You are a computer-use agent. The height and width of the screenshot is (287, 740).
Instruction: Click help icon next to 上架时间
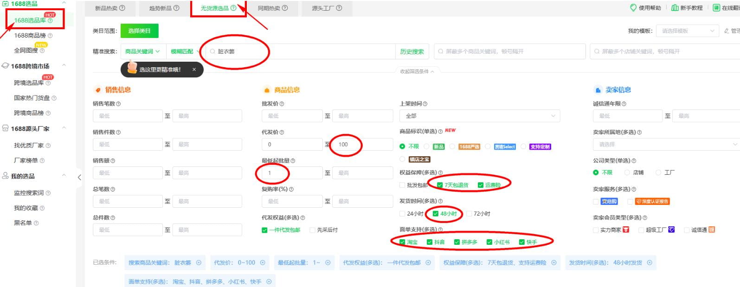425,104
